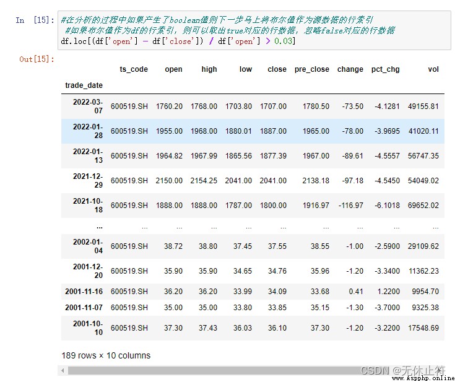Screen dimensions: 455x382
Task: Click low value 1865.56
Action: 238,155
